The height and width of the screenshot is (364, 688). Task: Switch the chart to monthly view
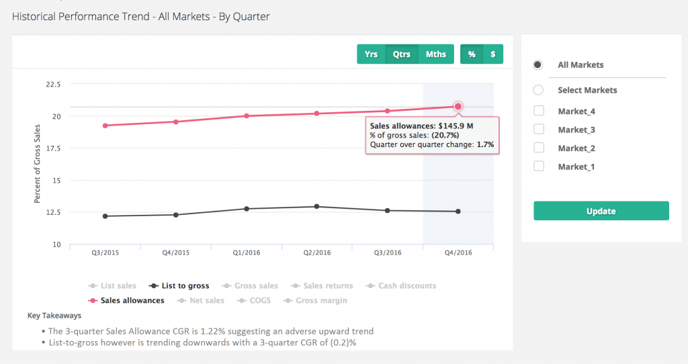(x=435, y=54)
